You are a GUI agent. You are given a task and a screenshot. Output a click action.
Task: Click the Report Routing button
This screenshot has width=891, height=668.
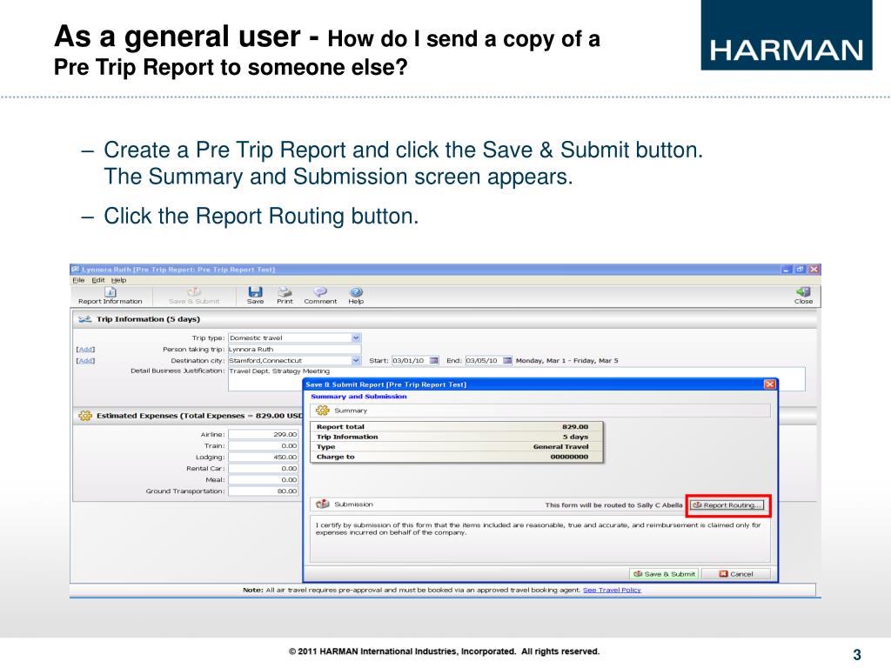[x=727, y=505]
